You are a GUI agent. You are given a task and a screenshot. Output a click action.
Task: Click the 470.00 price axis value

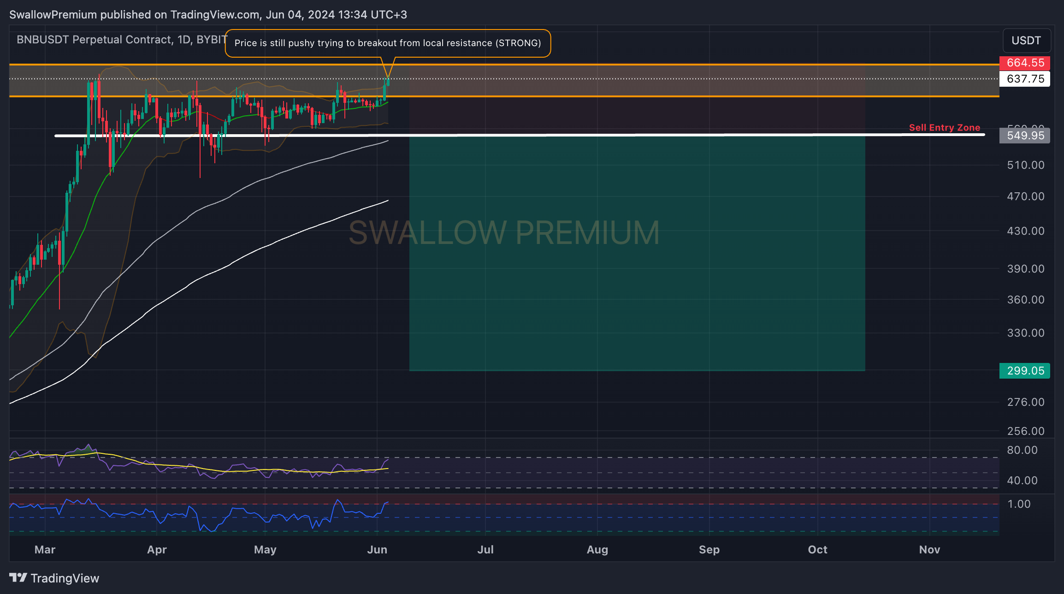1026,196
